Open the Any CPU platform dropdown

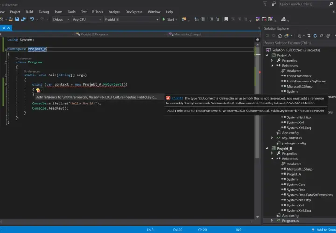coord(87,19)
